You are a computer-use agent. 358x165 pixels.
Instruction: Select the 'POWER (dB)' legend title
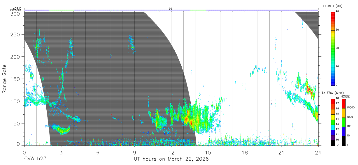333,6
